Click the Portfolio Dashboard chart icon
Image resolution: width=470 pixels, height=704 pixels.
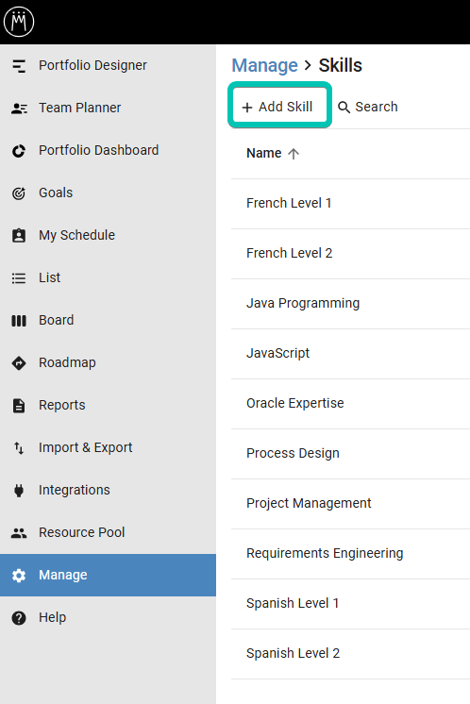tap(19, 151)
